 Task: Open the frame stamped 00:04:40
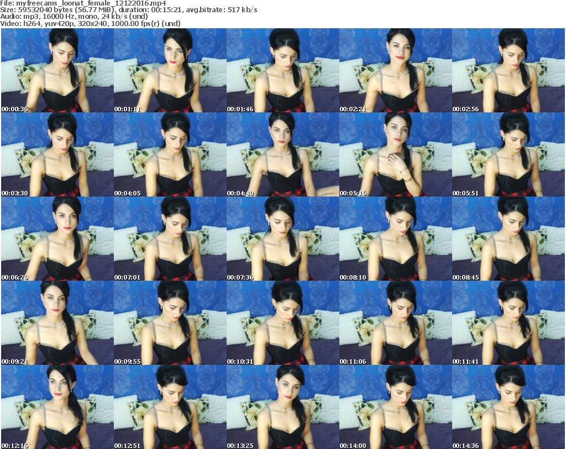pos(282,154)
